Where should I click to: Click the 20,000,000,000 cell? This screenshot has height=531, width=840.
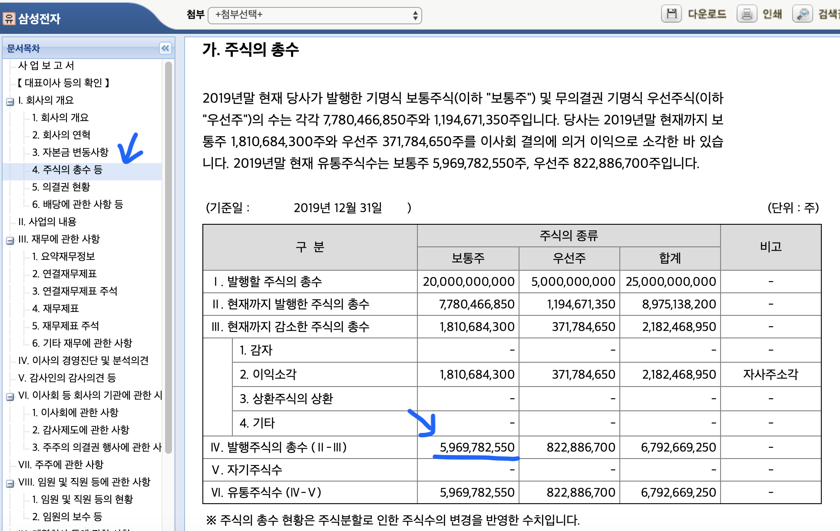point(469,282)
